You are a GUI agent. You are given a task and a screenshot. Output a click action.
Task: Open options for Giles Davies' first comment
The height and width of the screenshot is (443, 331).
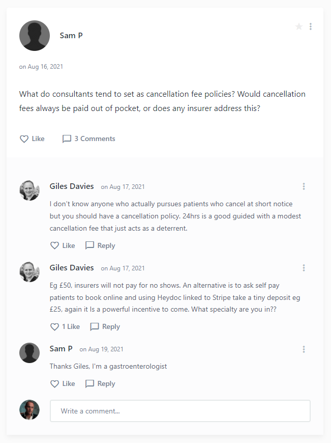point(304,186)
